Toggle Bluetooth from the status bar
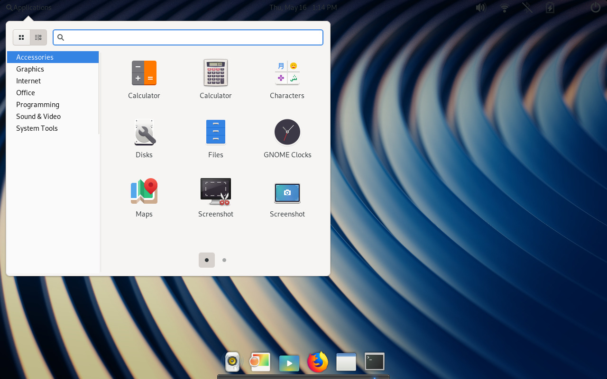 point(526,8)
